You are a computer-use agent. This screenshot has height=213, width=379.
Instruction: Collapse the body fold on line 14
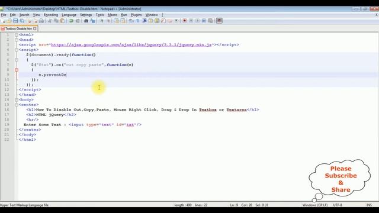tap(17, 100)
